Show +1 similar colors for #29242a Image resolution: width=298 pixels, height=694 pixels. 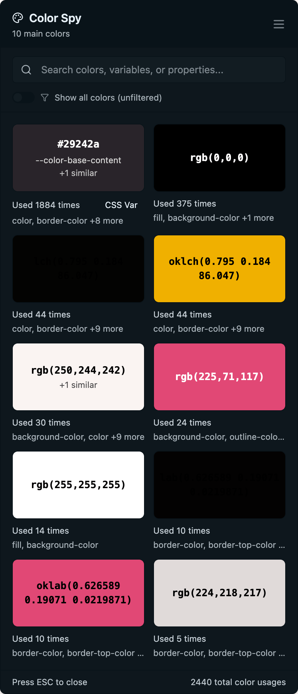(78, 173)
